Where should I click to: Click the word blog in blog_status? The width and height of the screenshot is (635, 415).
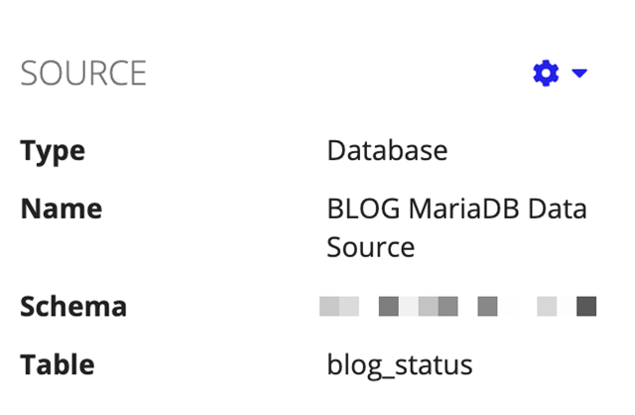coord(356,364)
